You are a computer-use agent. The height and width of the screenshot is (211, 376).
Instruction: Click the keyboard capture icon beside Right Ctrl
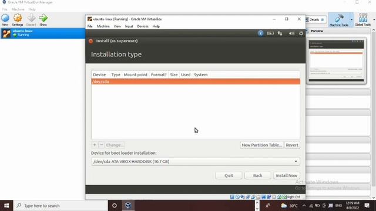284,197
